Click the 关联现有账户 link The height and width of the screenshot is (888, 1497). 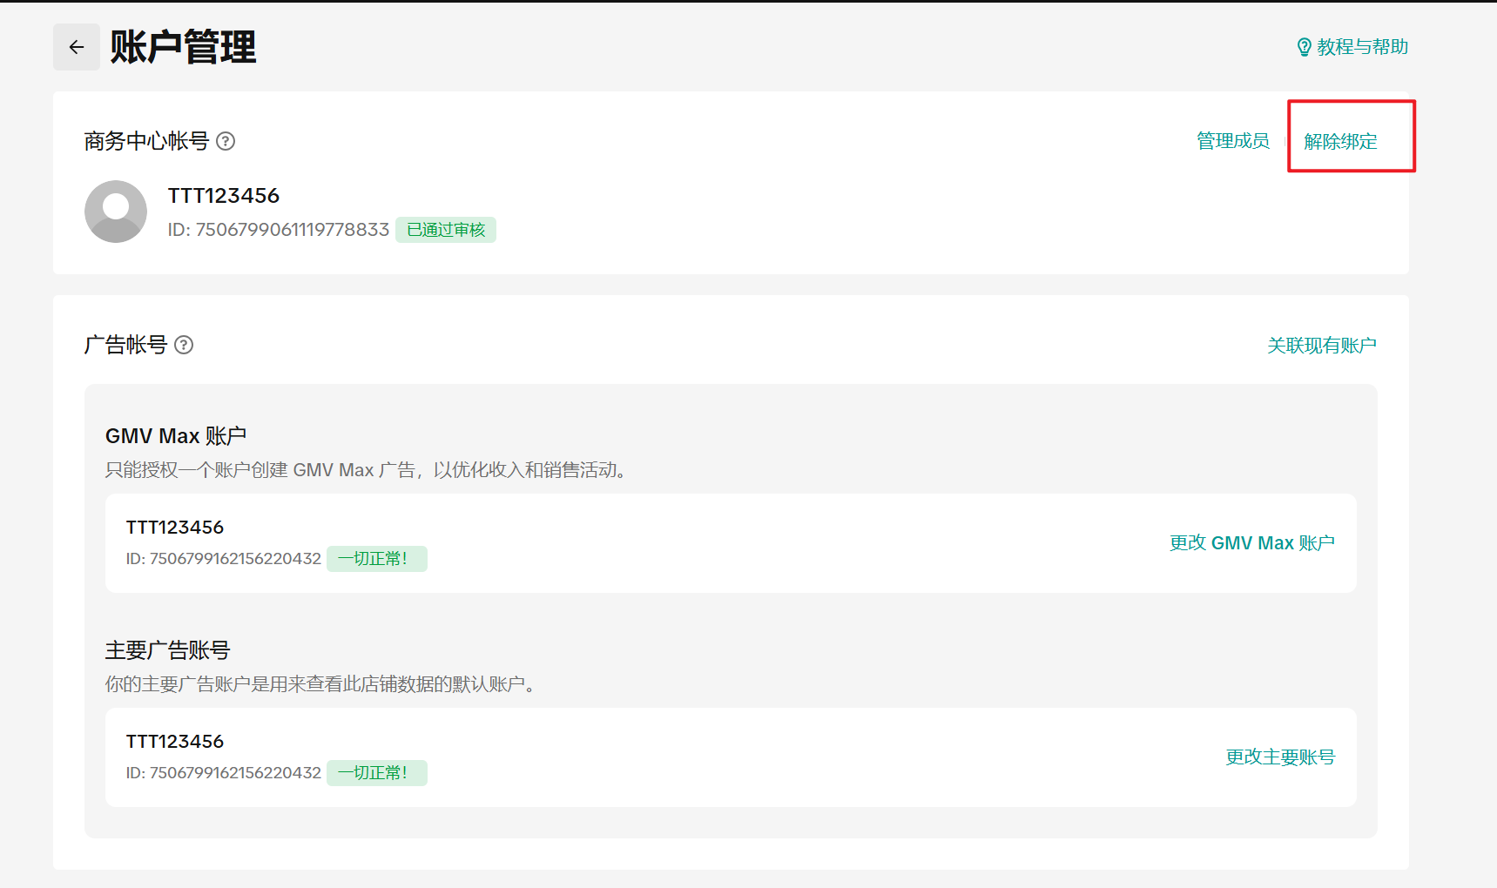tap(1321, 346)
